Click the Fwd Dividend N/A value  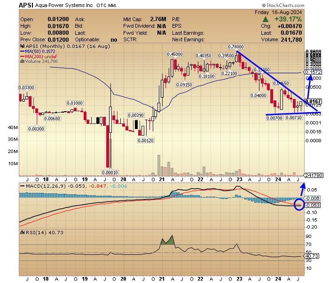[162, 26]
